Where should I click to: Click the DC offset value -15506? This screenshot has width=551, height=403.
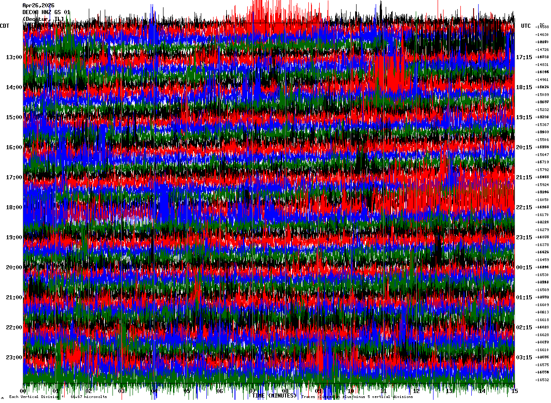pos(542,140)
